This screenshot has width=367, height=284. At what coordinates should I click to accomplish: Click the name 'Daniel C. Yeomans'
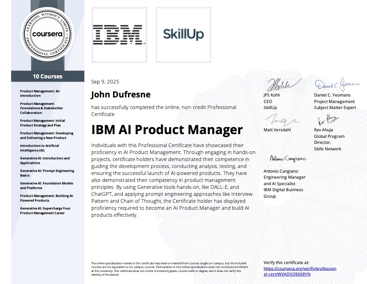(332, 95)
